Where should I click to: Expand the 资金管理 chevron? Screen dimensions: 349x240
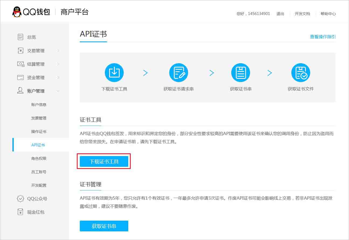pos(58,77)
